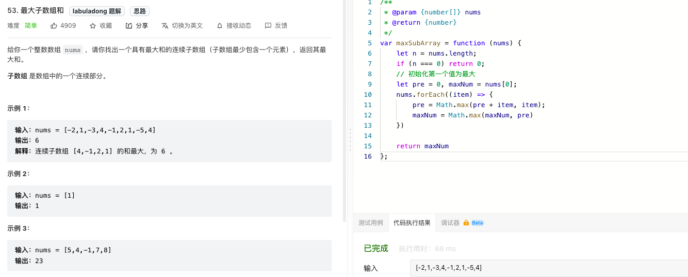Click code line let n = nums.length
This screenshot has height=277, width=688.
437,53
